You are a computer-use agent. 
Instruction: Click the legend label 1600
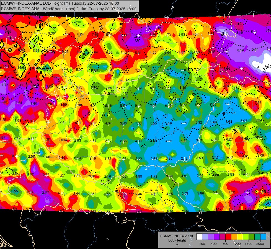pos(248,244)
